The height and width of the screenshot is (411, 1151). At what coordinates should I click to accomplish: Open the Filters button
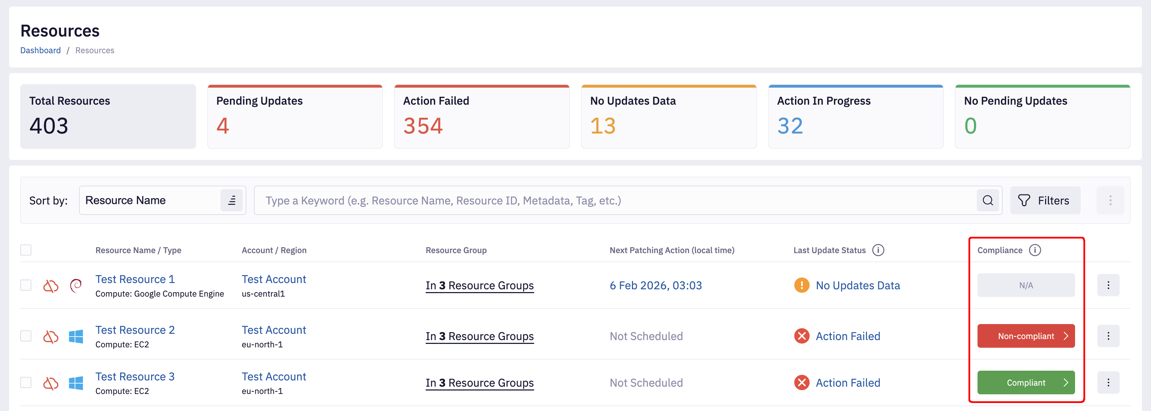pos(1045,200)
